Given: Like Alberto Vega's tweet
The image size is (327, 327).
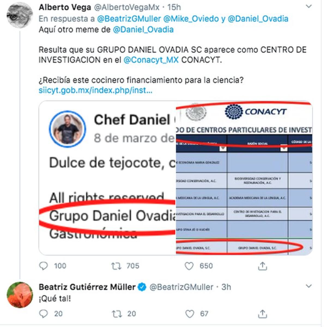Looking at the screenshot, I should click(x=189, y=266).
